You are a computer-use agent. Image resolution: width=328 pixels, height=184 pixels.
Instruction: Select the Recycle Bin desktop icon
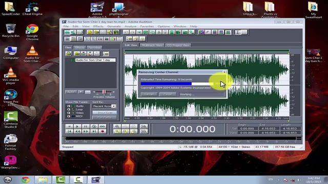point(11,31)
